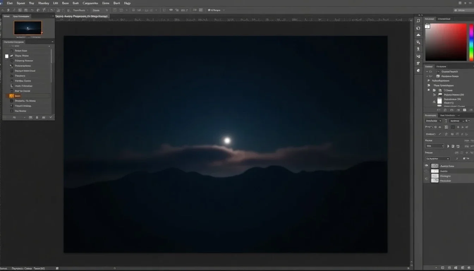The image size is (474, 271).
Task: Select the open document tab above the ruler
Action: (82, 16)
